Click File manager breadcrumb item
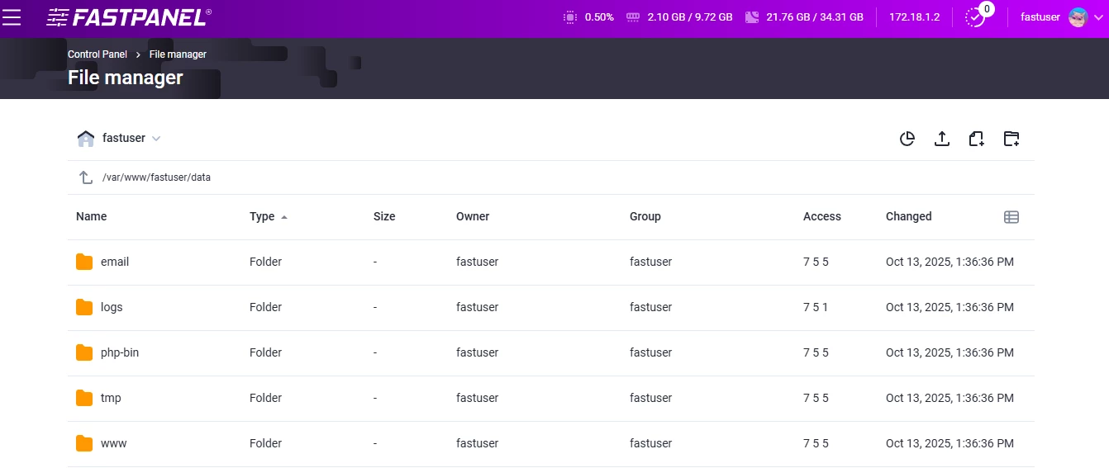1109x468 pixels. [x=178, y=54]
